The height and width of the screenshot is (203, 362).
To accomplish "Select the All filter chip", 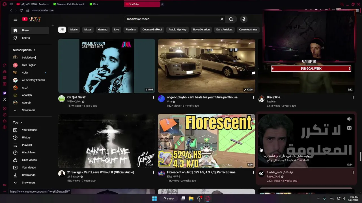I will 62,30.
